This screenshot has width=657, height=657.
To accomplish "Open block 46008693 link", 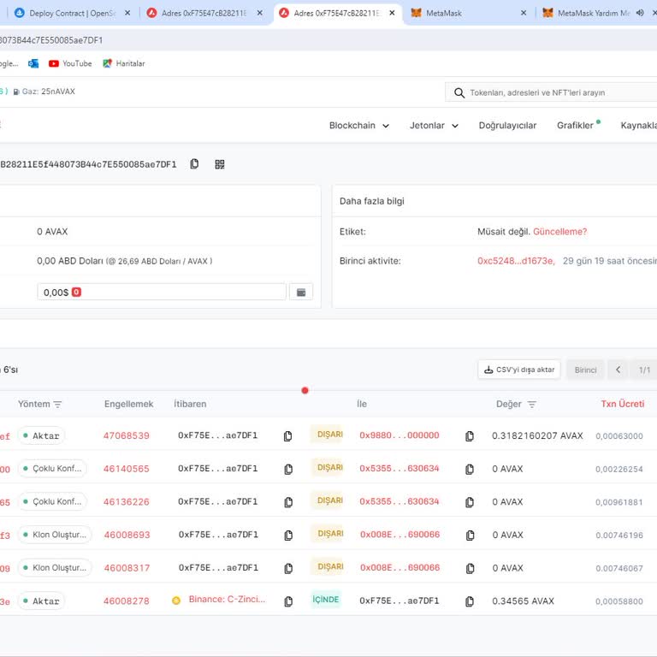I will tap(127, 535).
